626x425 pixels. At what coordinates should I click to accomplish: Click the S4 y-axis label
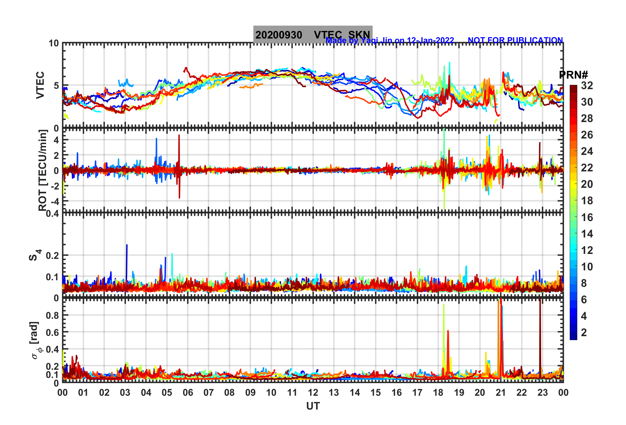[x=35, y=255]
